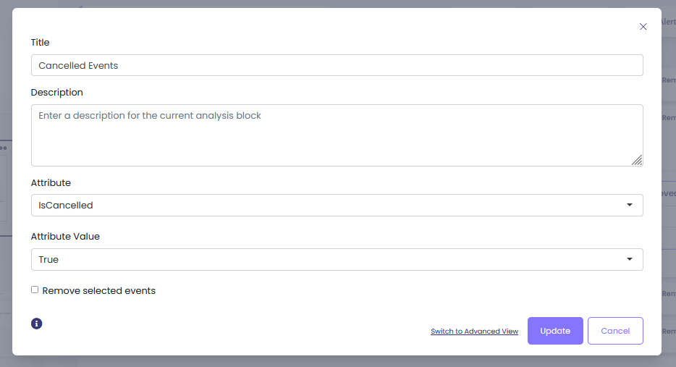Click the Update button

pyautogui.click(x=555, y=331)
